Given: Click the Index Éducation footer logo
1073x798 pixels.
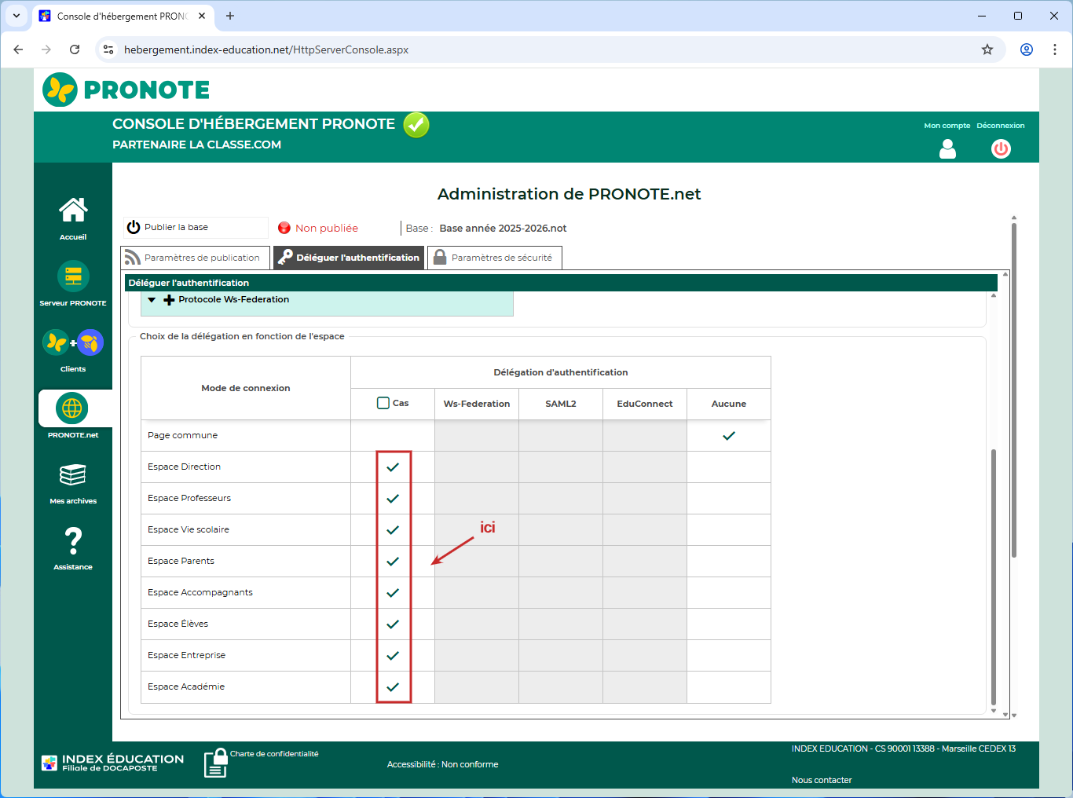Looking at the screenshot, I should pyautogui.click(x=112, y=763).
